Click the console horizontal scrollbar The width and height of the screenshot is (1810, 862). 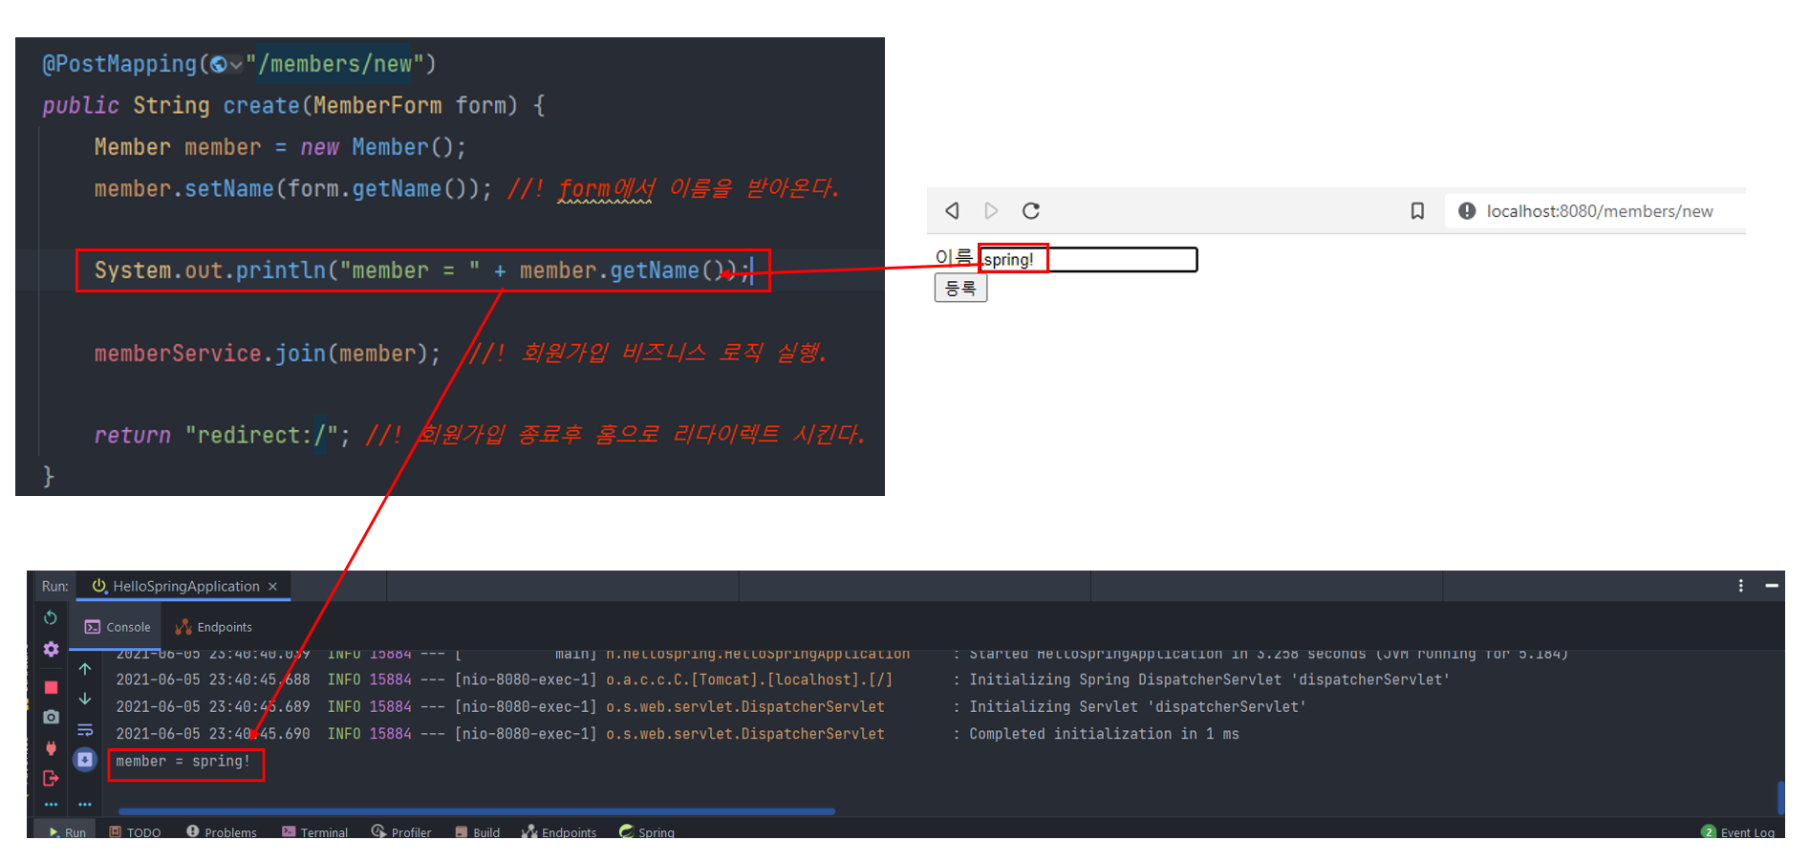476,811
